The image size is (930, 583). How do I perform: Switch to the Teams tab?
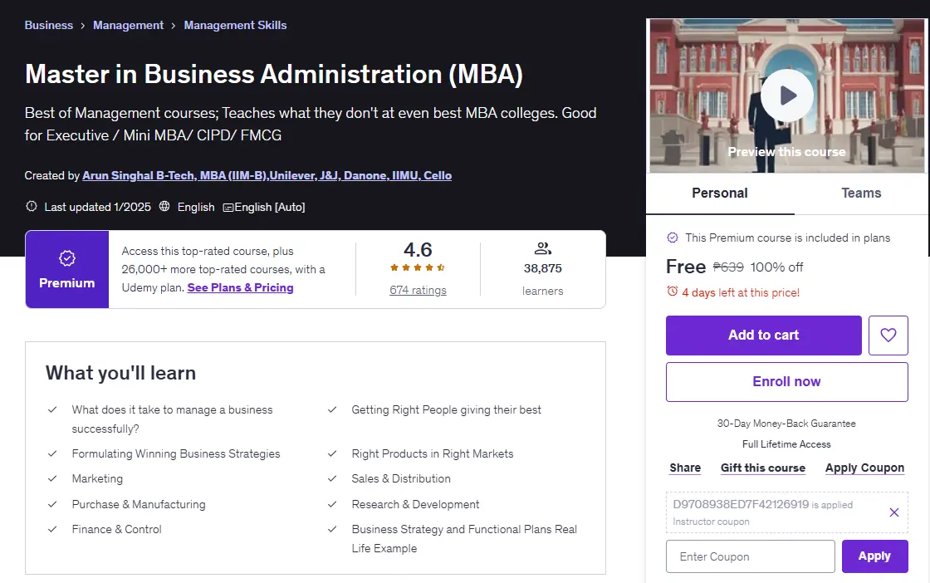[861, 194]
